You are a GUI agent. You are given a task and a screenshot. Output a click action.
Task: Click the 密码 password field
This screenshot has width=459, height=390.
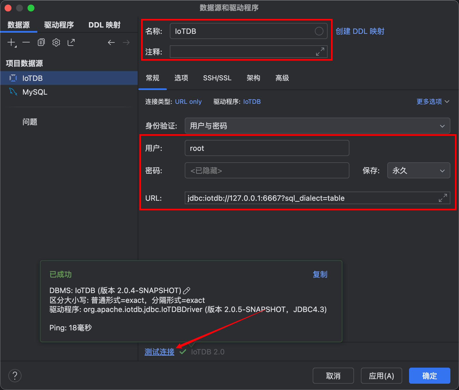(x=267, y=170)
